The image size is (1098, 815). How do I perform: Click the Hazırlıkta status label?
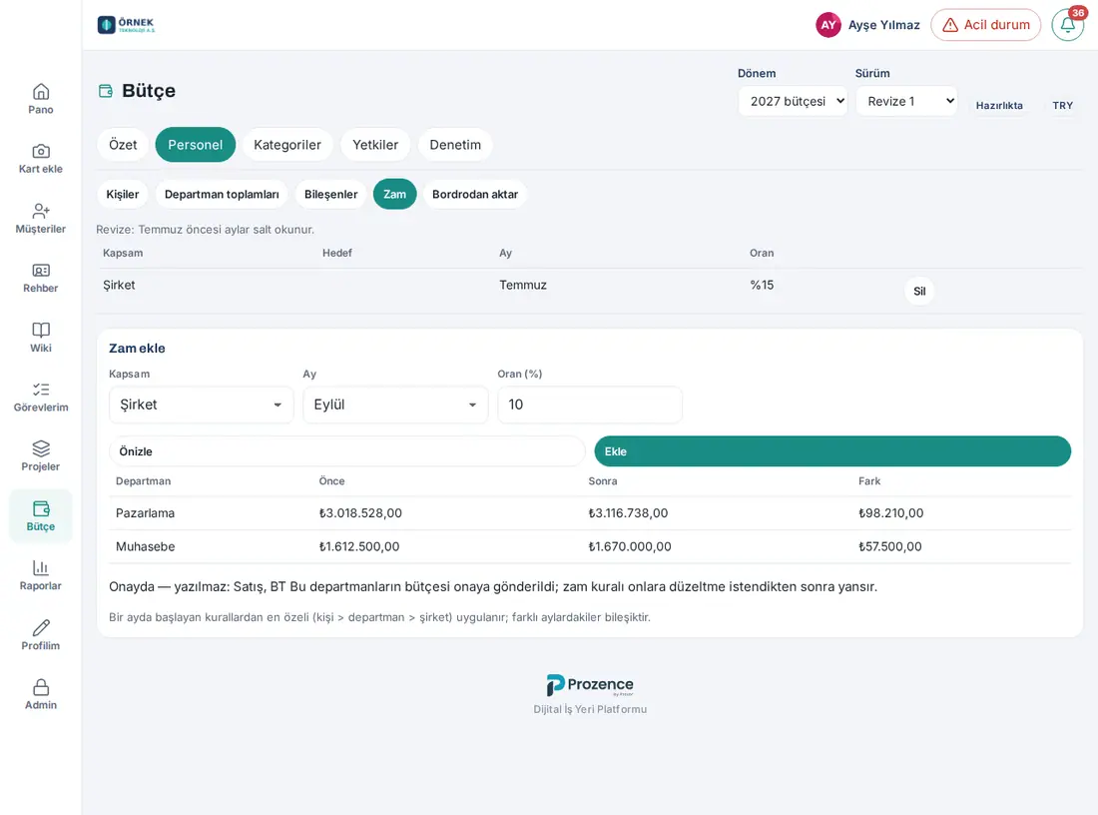click(999, 106)
